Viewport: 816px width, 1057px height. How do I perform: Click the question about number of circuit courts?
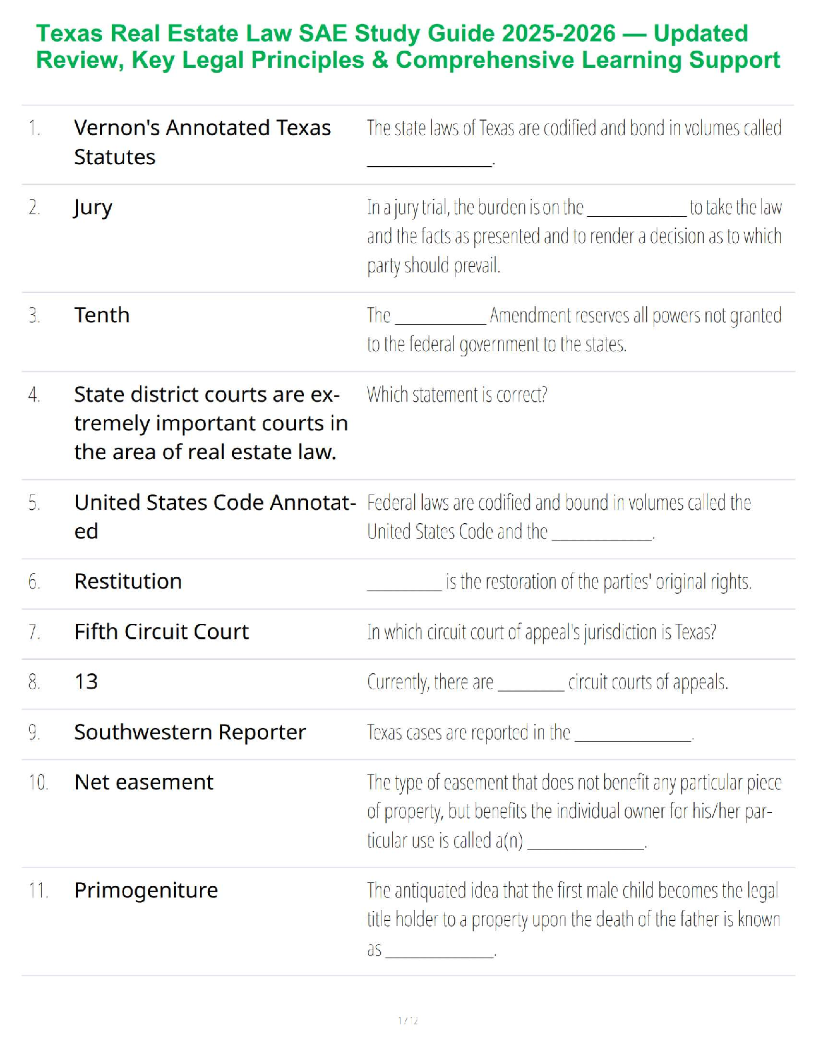coord(547,682)
